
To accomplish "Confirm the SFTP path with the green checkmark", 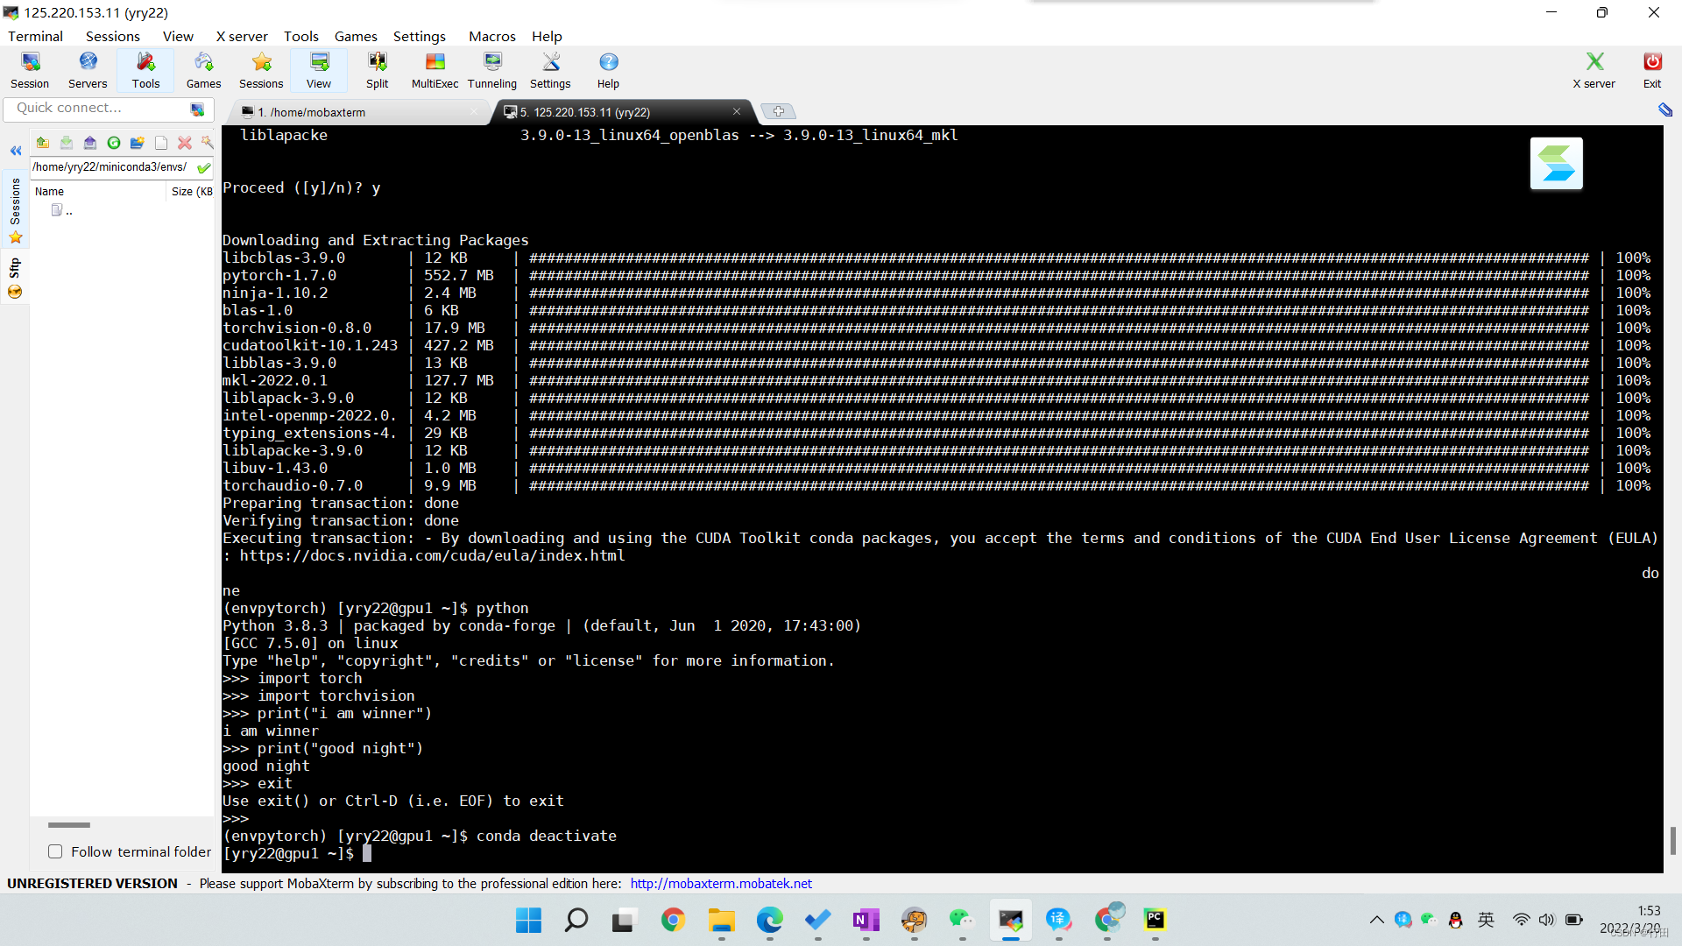I will [204, 167].
